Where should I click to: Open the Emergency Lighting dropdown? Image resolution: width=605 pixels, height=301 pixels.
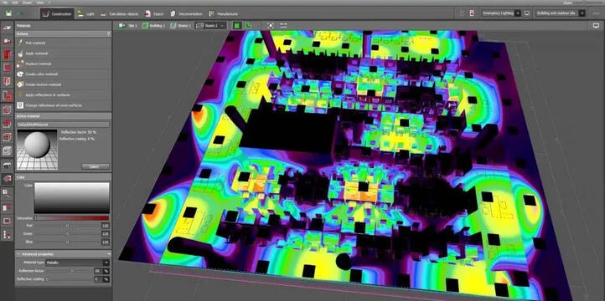pyautogui.click(x=501, y=13)
